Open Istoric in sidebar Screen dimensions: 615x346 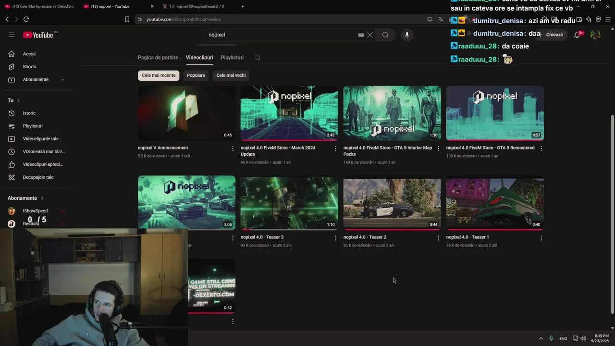(x=38, y=113)
